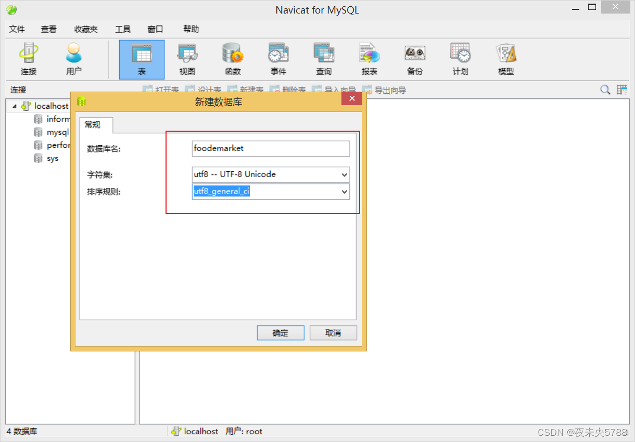635x442 pixels.
Task: Click the '4 数据库' status bar text
Action: point(22,432)
